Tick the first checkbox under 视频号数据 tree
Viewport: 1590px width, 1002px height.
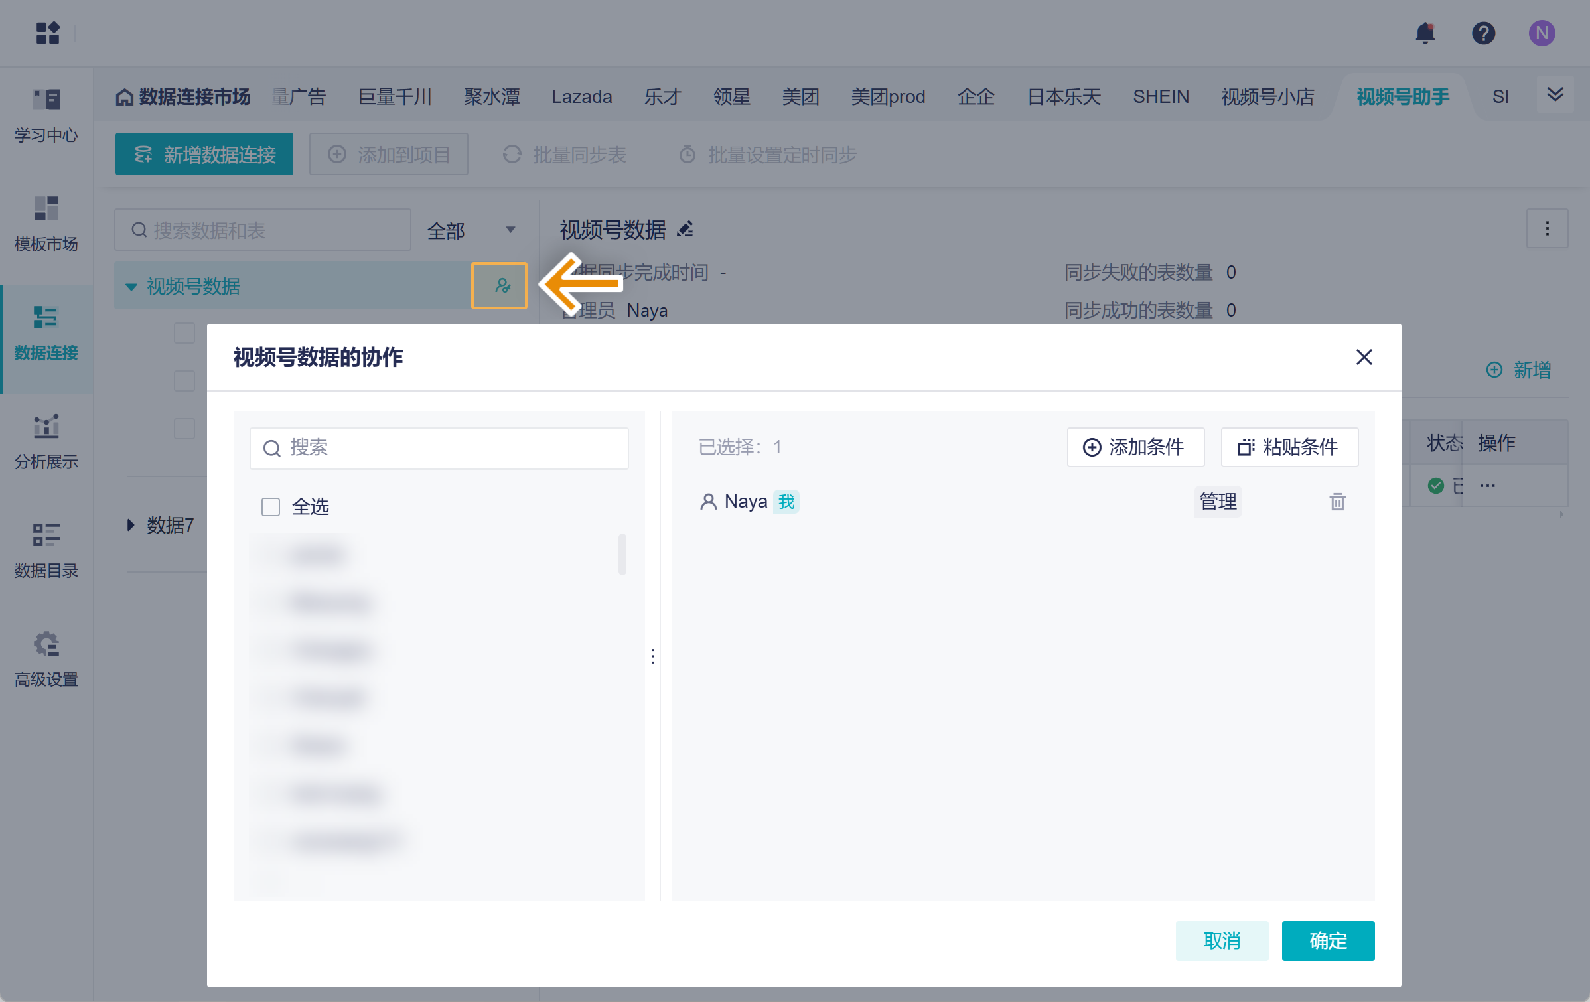[184, 333]
